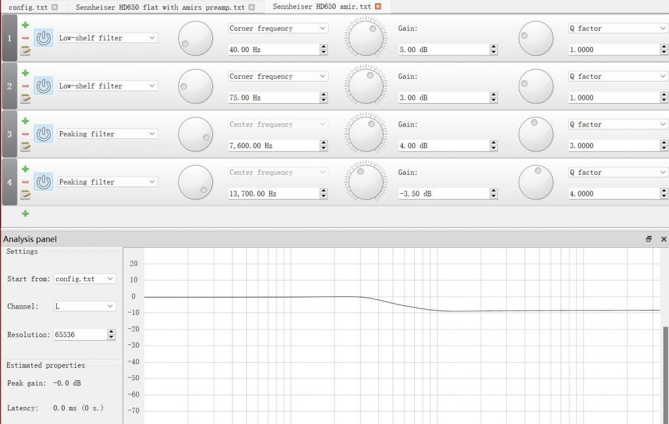Disable filter 3 with its power button
The width and height of the screenshot is (669, 424).
[44, 134]
